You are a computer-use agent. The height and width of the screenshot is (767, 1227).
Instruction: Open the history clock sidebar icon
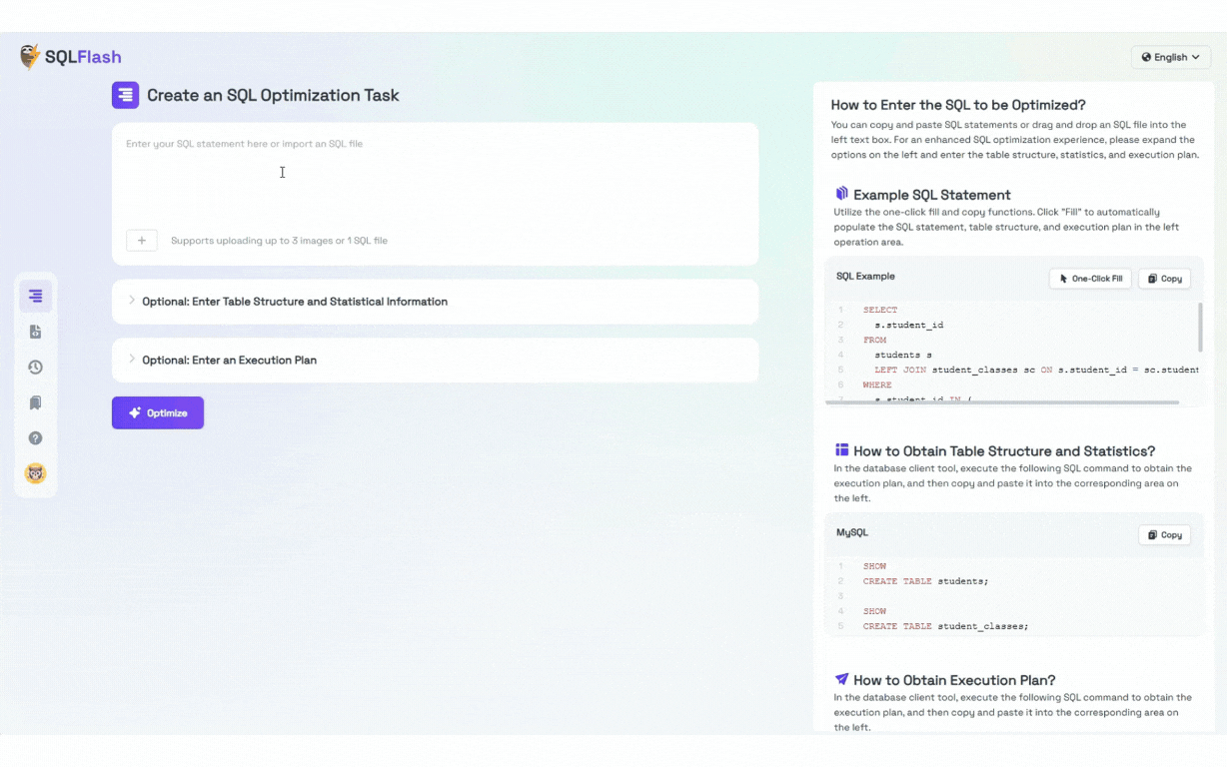pos(36,368)
